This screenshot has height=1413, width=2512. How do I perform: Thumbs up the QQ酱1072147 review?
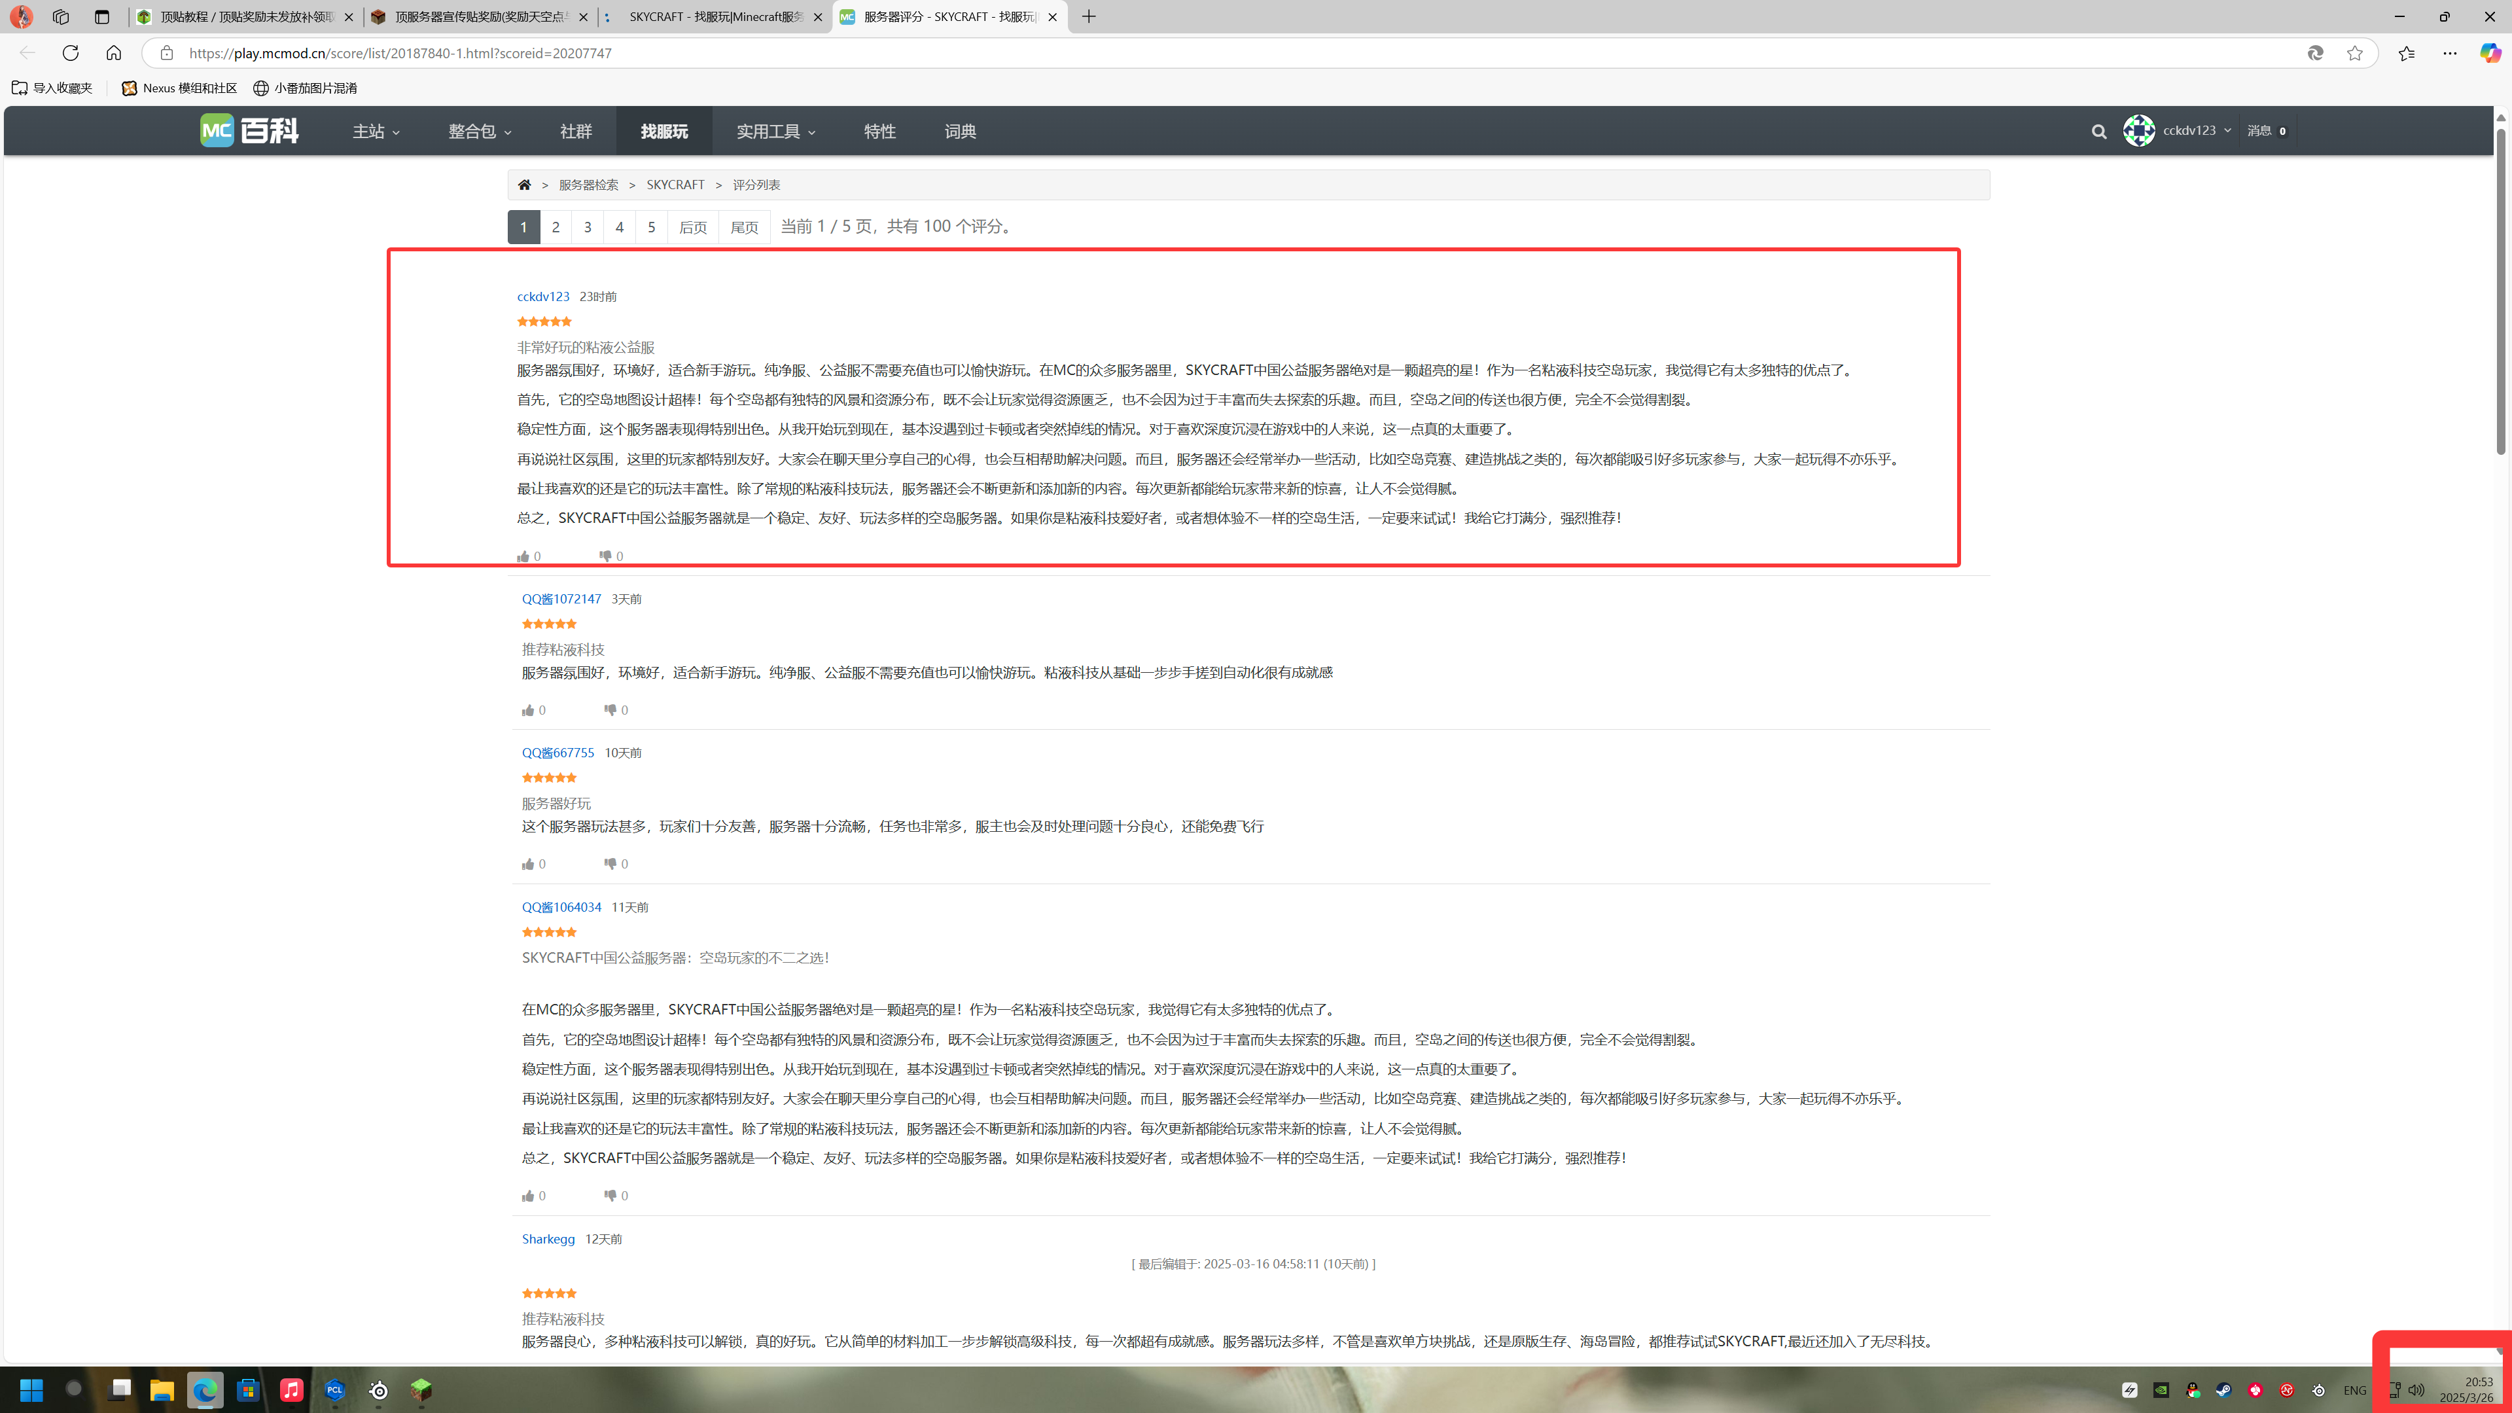(x=527, y=710)
